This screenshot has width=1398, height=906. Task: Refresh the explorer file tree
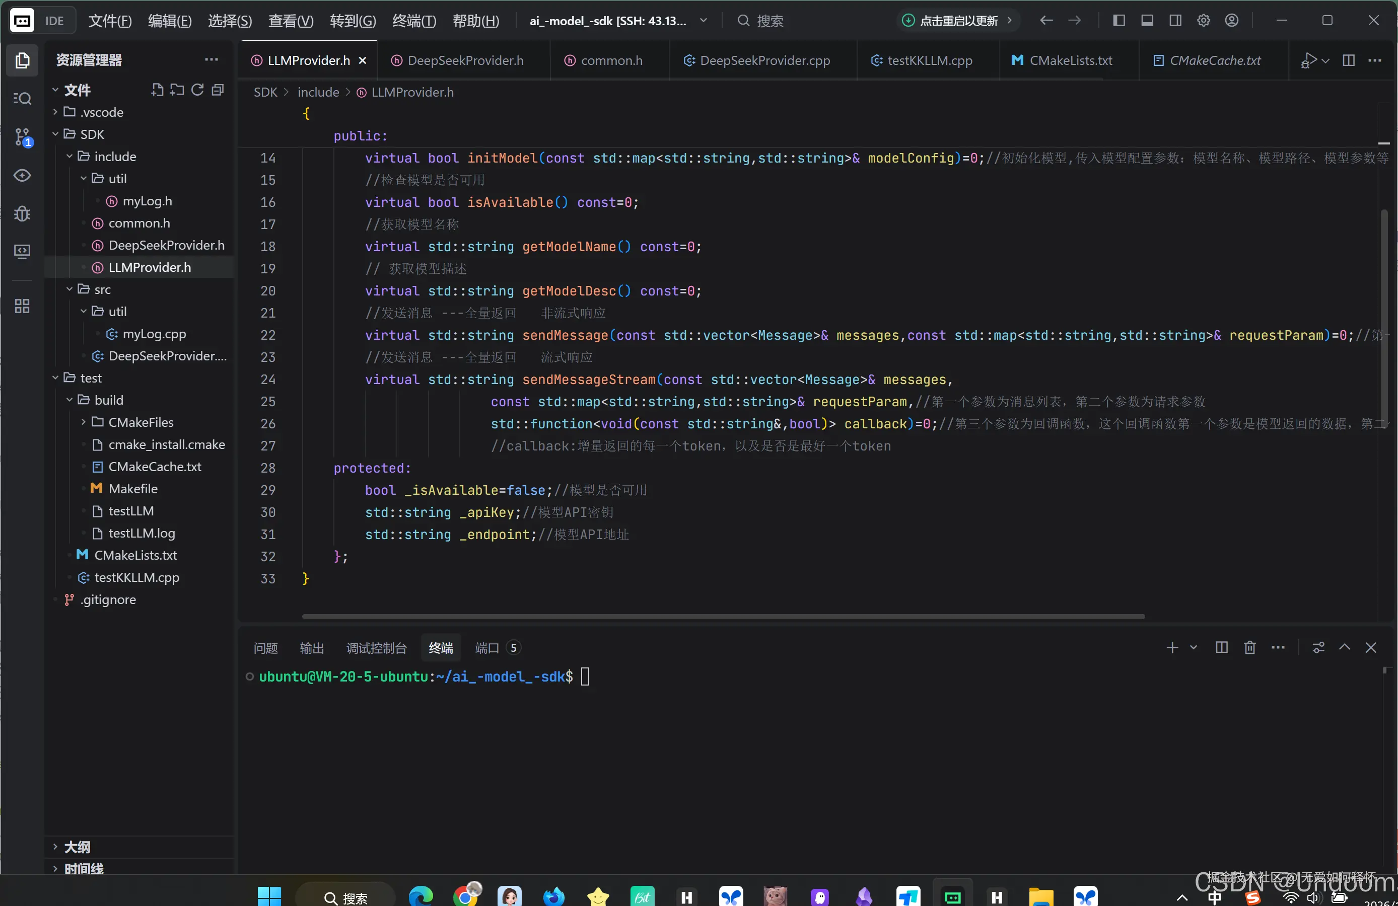[197, 90]
